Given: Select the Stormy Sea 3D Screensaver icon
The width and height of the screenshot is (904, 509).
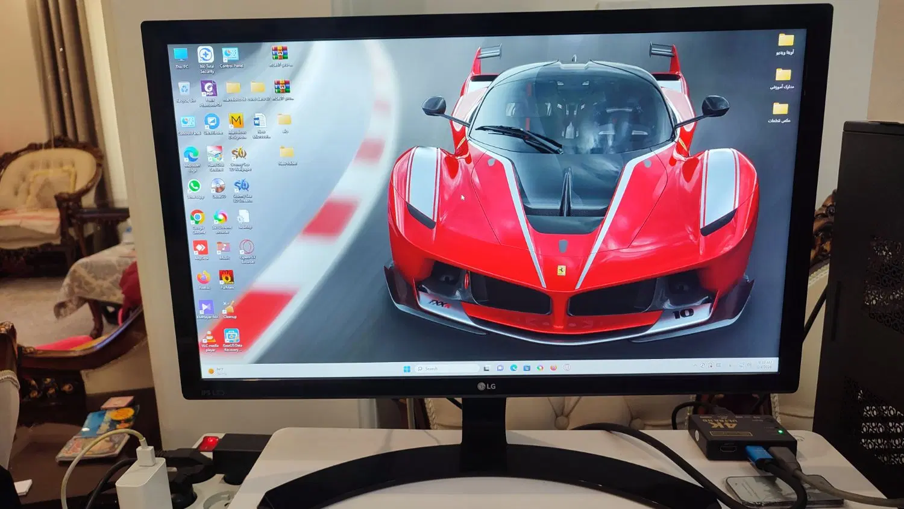Looking at the screenshot, I should [242, 190].
